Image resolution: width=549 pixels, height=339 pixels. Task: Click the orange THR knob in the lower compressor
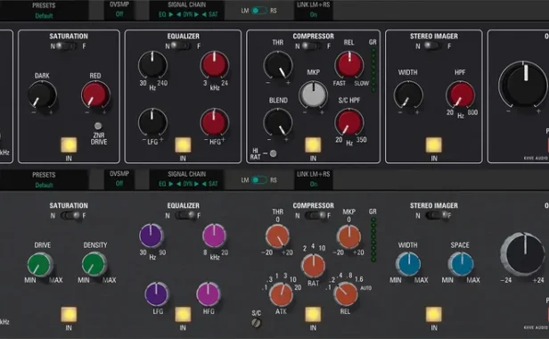click(x=277, y=236)
